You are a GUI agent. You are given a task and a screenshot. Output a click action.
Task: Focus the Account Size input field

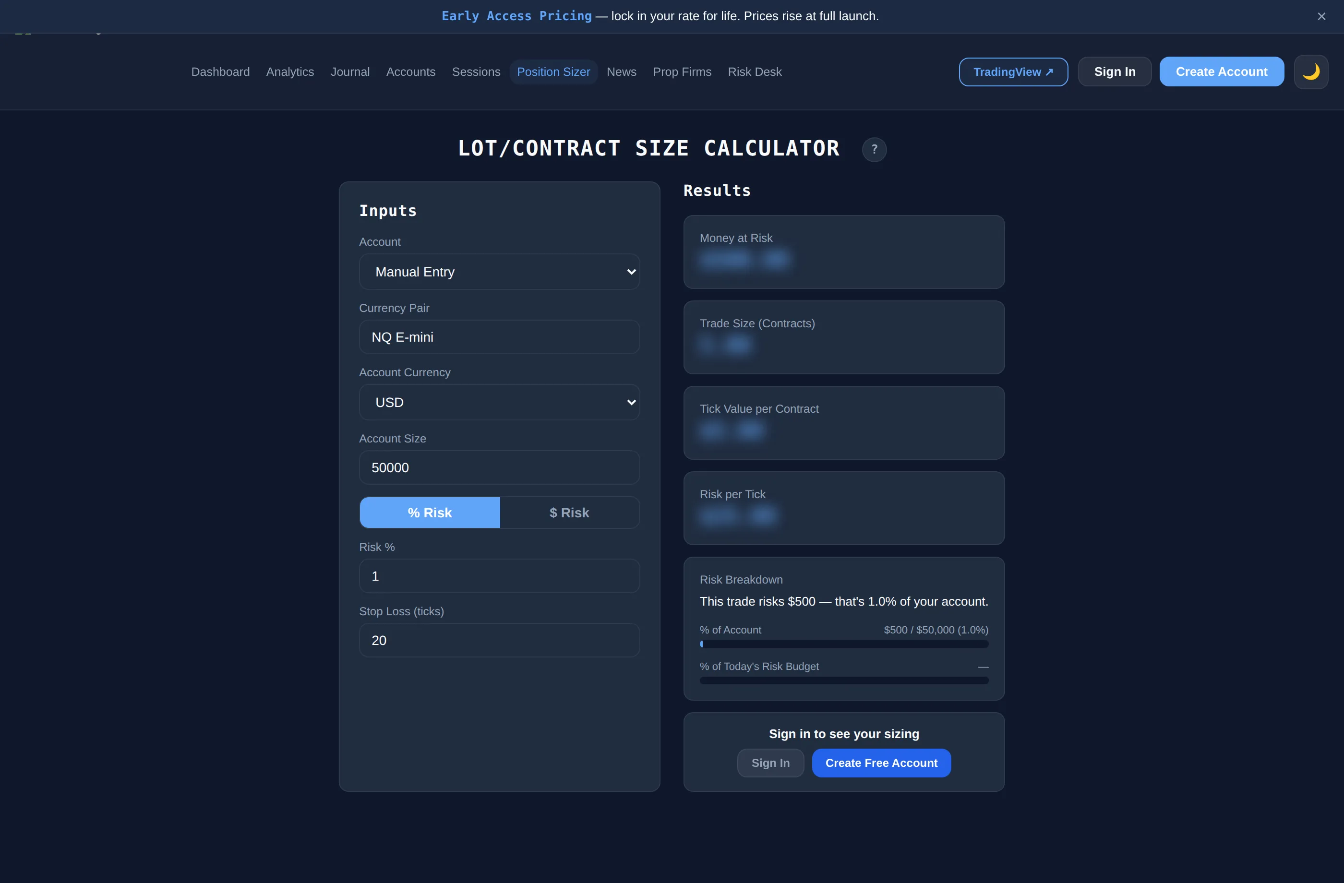pos(499,467)
